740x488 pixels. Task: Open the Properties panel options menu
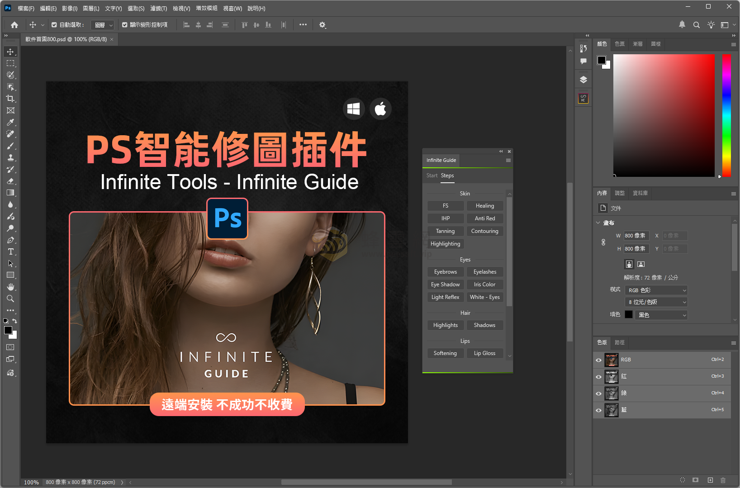[734, 194]
